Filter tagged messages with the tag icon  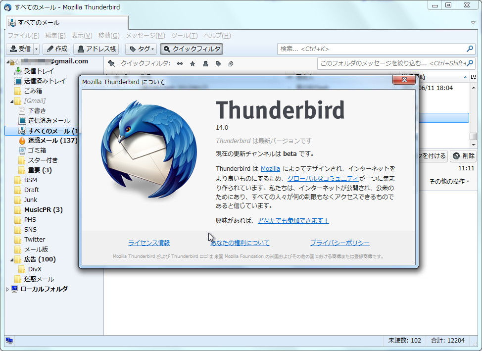[x=218, y=63]
